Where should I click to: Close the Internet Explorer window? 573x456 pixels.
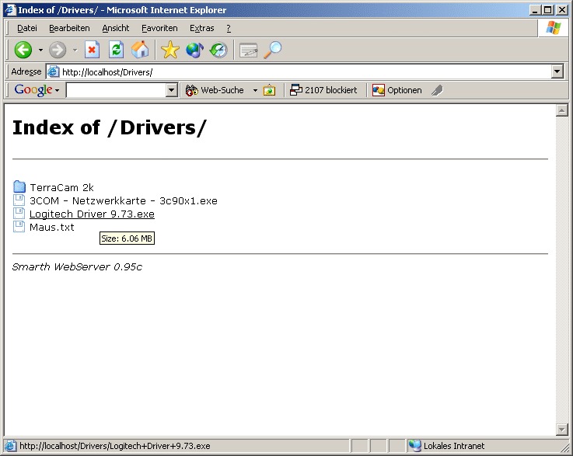tap(561, 10)
